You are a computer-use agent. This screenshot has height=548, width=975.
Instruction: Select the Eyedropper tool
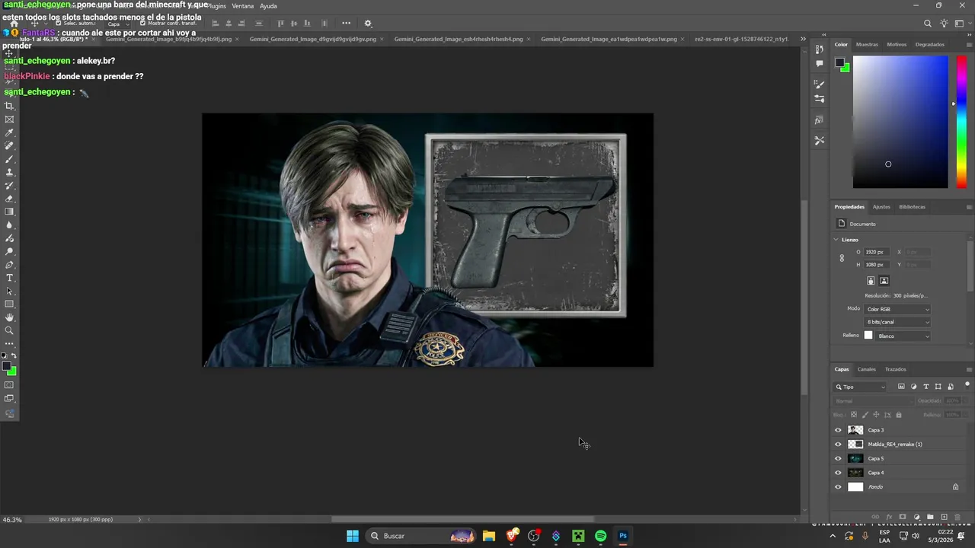(9, 132)
